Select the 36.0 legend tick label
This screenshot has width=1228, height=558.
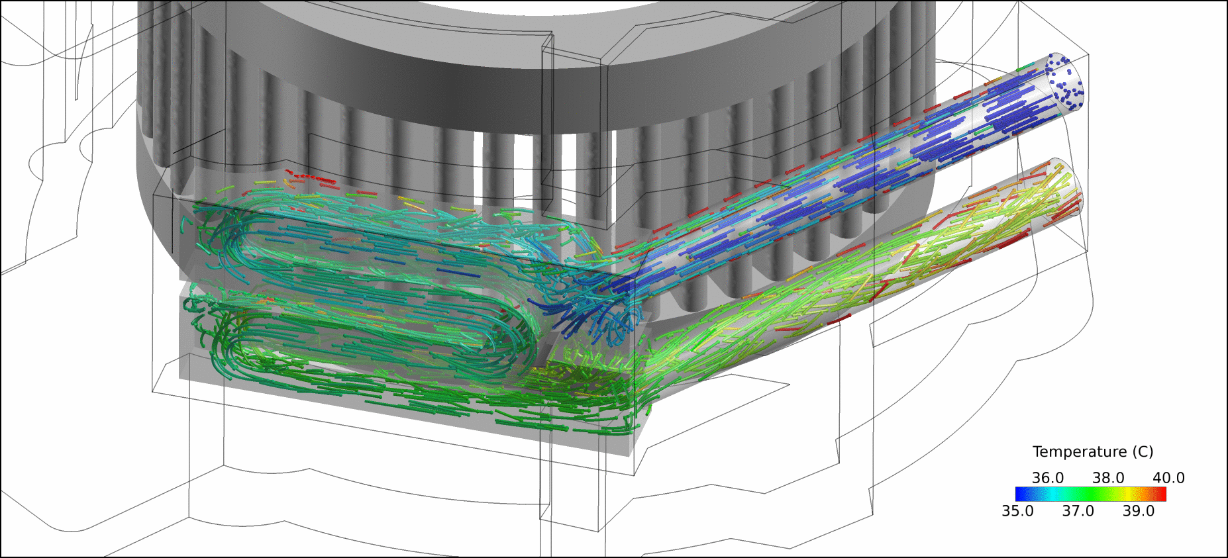click(1047, 478)
